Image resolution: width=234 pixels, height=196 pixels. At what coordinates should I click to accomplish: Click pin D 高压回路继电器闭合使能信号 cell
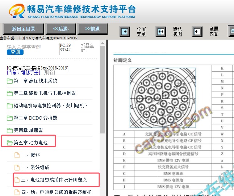tap(173, 154)
